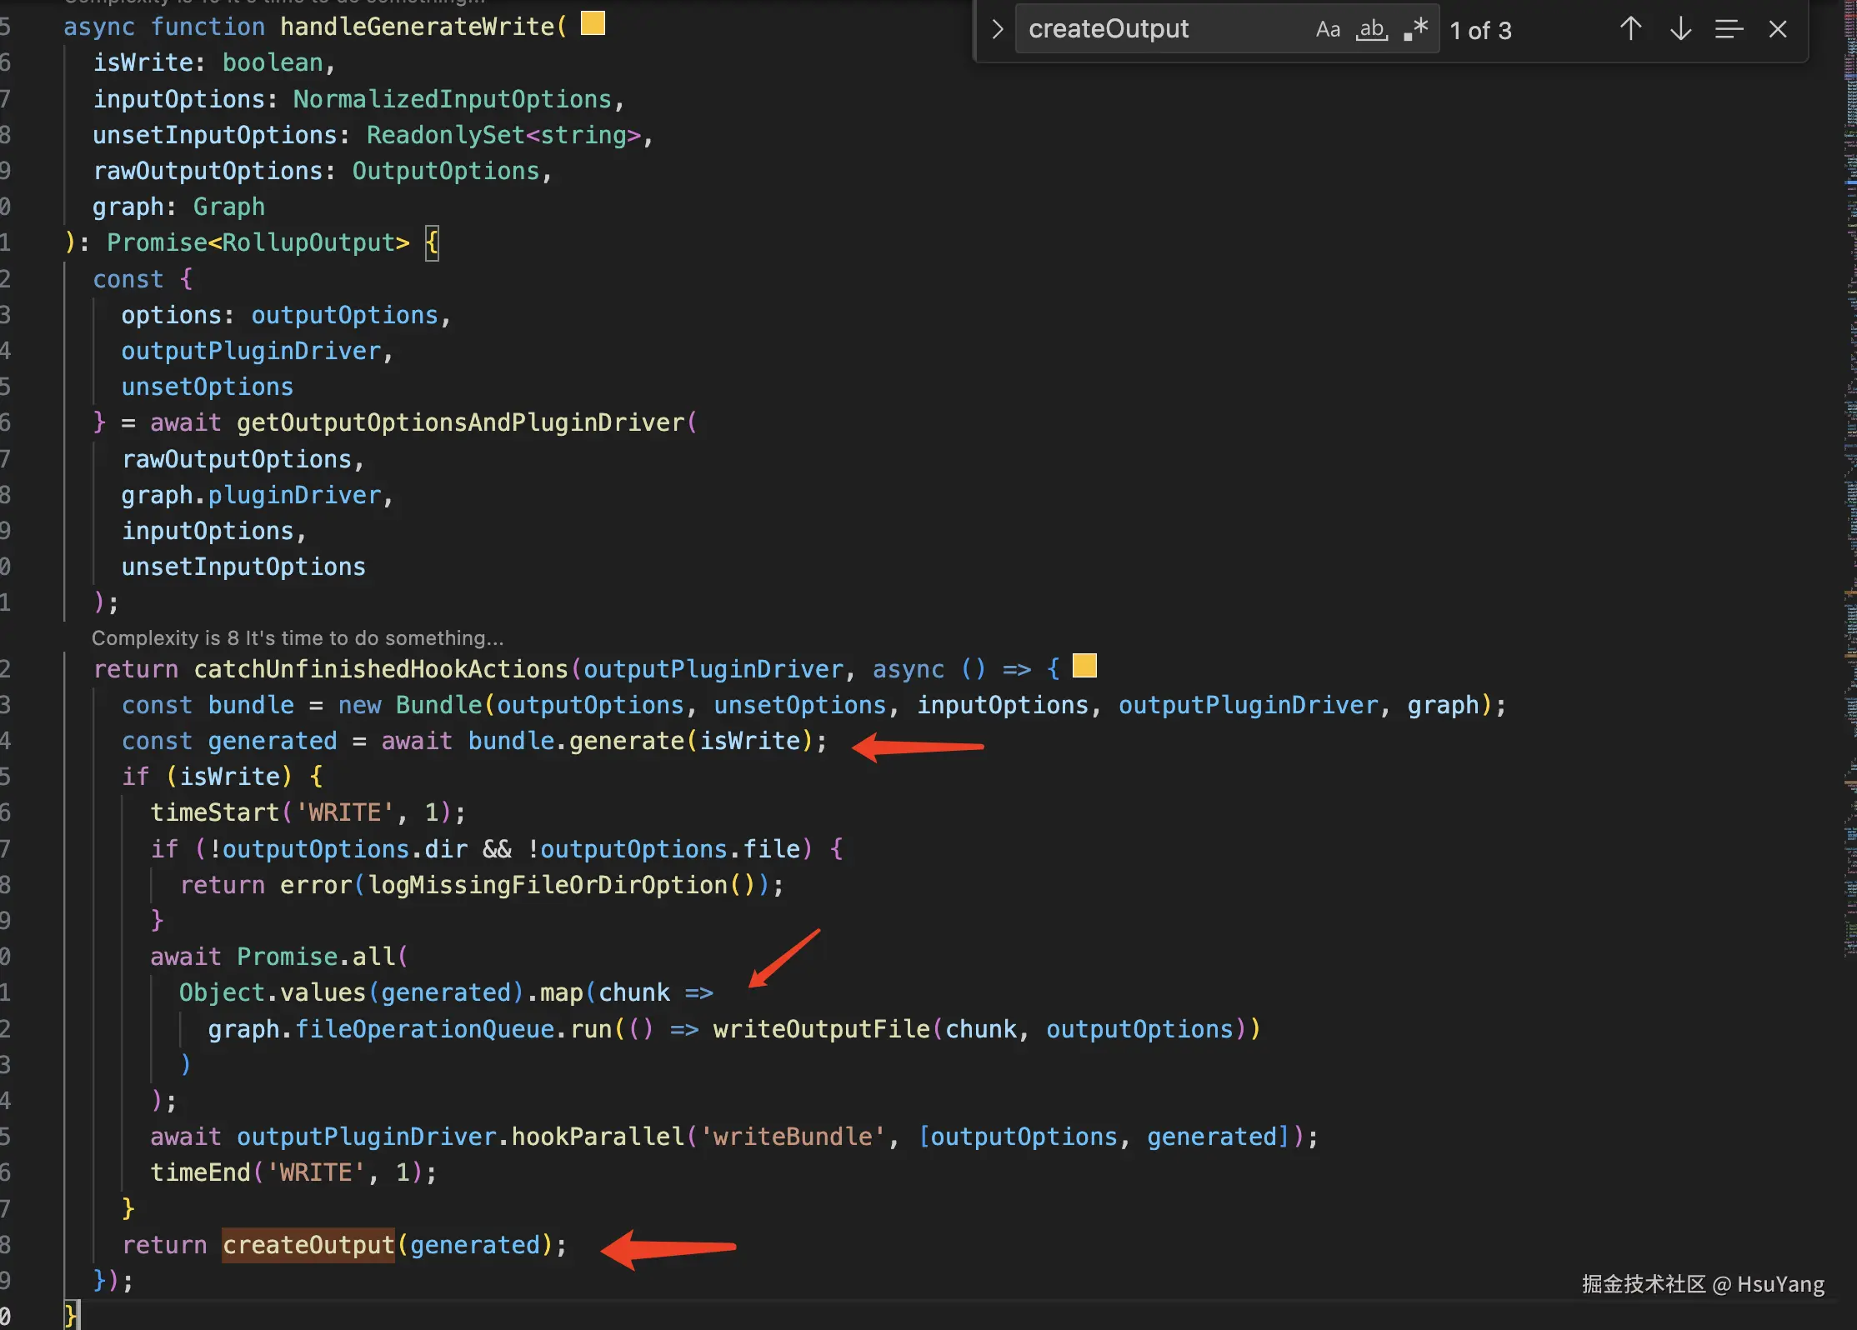Enable Match Whole Word (ab) option
The height and width of the screenshot is (1330, 1857).
1371,30
